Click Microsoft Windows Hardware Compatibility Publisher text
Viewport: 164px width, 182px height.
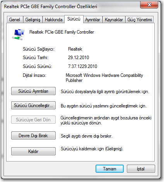[104, 78]
